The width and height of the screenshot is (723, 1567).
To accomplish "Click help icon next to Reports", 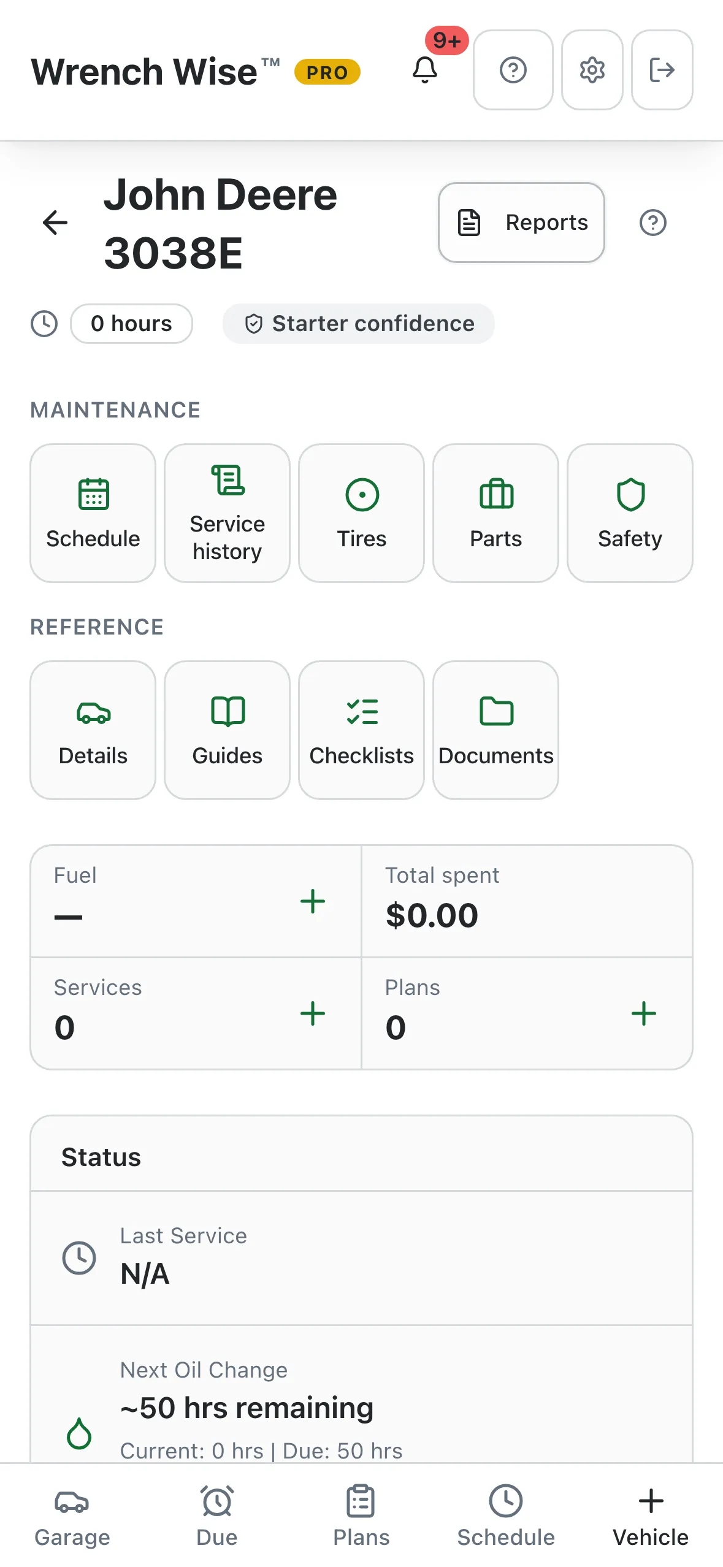I will [653, 223].
